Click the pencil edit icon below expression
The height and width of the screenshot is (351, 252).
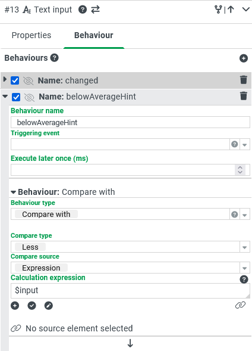48,306
